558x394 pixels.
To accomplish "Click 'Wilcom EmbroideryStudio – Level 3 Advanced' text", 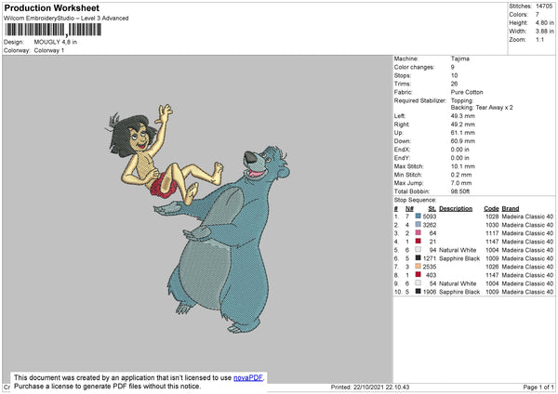I will (x=66, y=19).
